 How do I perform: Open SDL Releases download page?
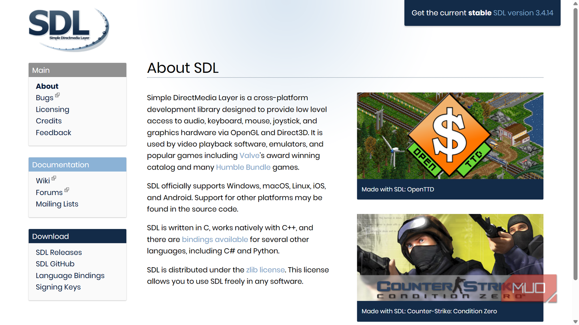[x=59, y=252]
